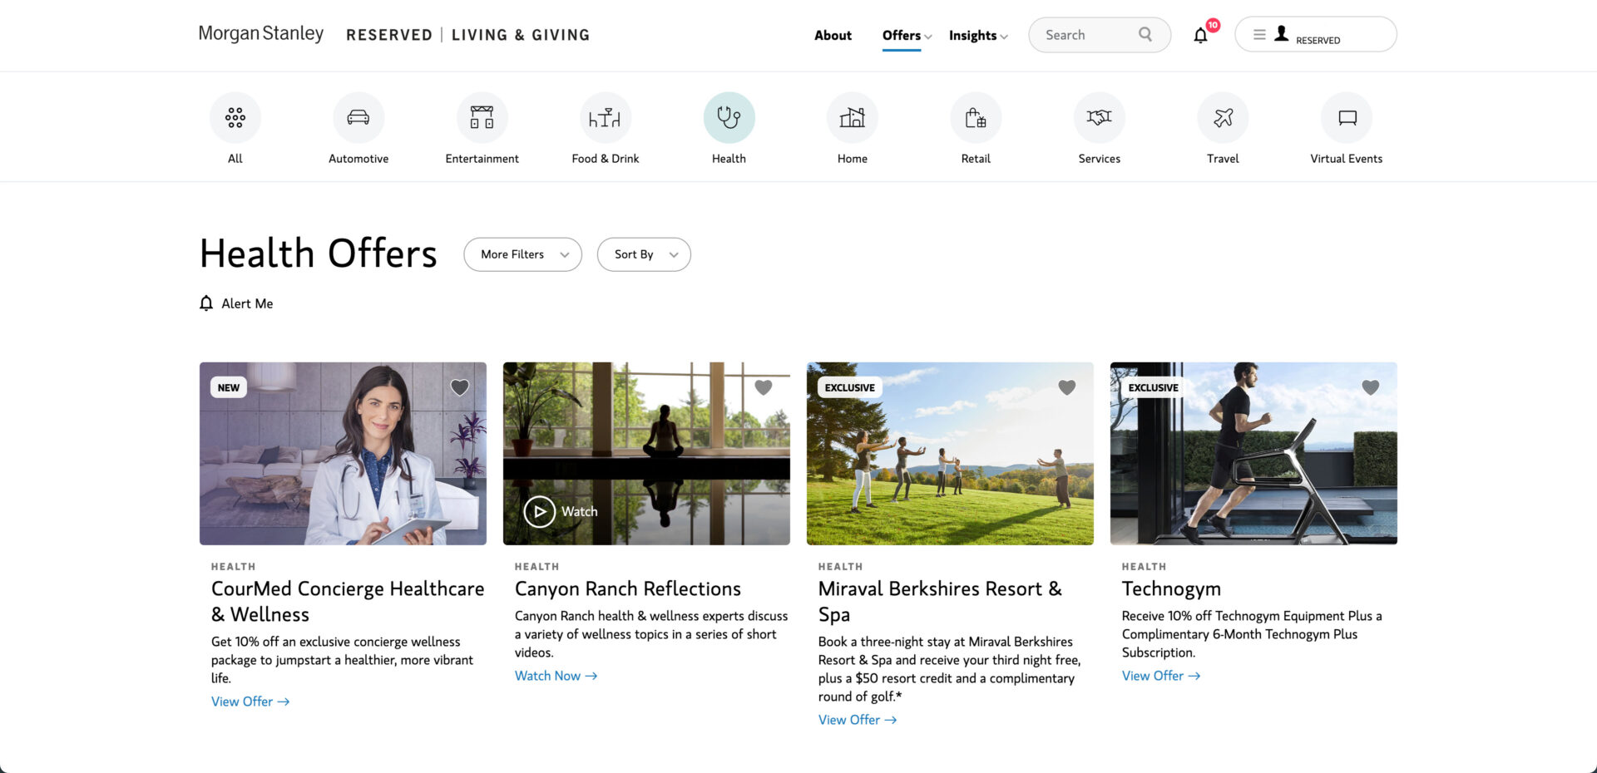
Task: Open the Technogym treadmill image
Action: point(1253,454)
